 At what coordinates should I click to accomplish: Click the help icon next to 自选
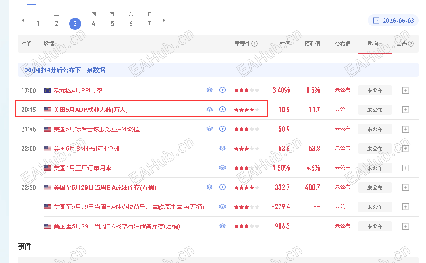pos(411,44)
